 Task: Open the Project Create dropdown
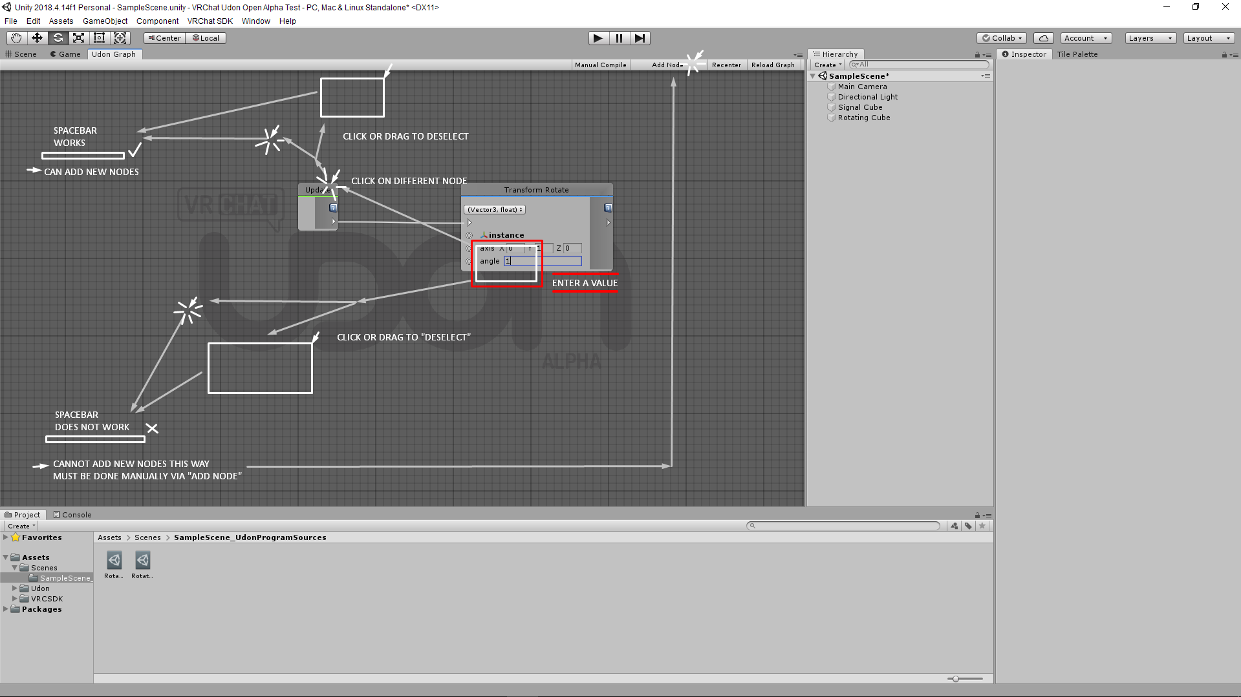(21, 526)
